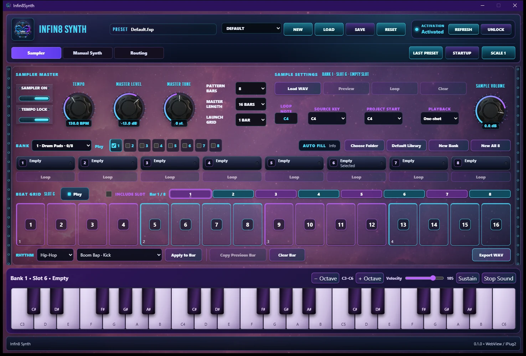Open the Rhythm Hip-Hop dropdown
This screenshot has width=526, height=356.
(55, 255)
